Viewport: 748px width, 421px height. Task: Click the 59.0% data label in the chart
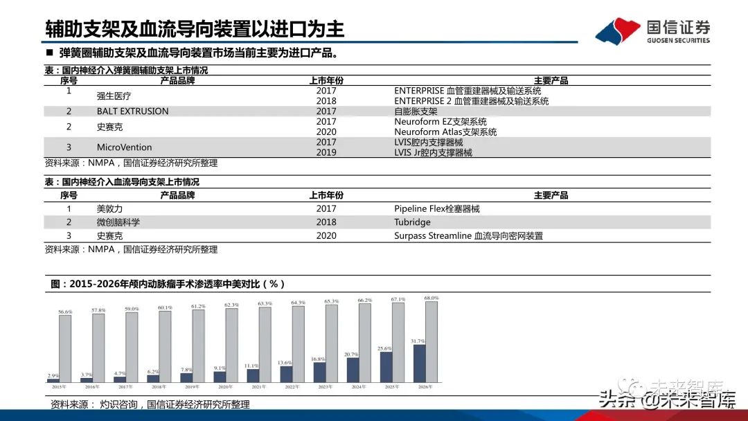tap(132, 309)
